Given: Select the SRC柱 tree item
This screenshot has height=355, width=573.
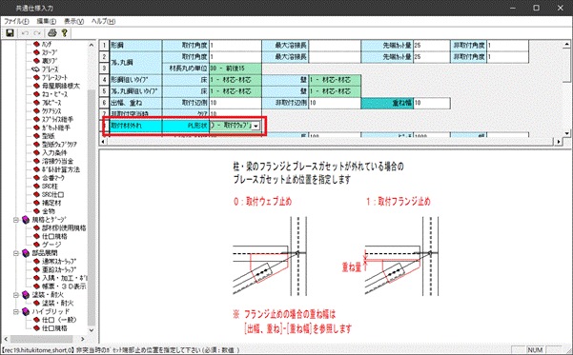Looking at the screenshot, I should click(x=50, y=187).
